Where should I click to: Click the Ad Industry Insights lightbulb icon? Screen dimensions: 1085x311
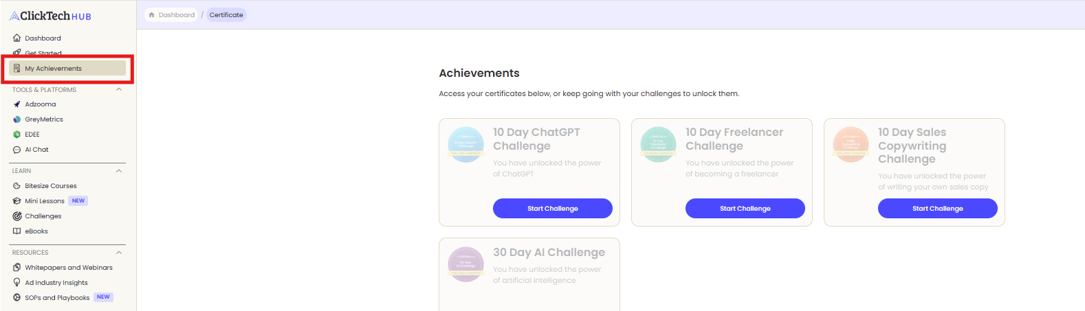point(17,283)
